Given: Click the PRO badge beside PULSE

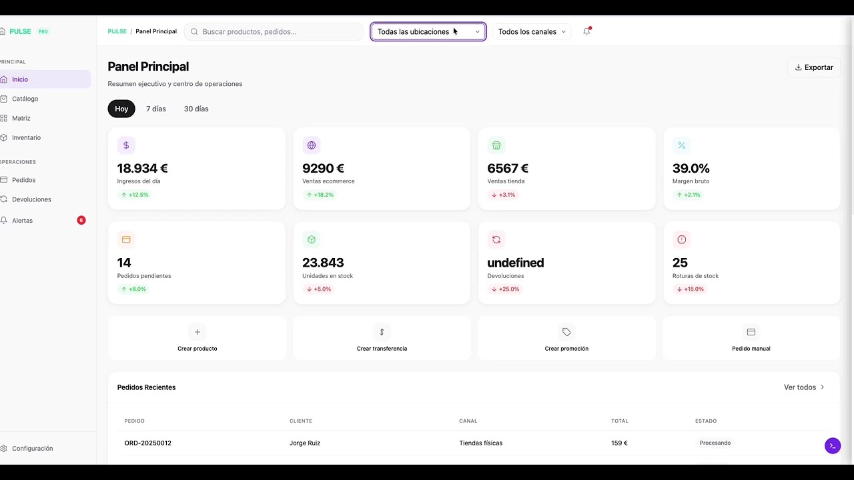Looking at the screenshot, I should point(43,31).
